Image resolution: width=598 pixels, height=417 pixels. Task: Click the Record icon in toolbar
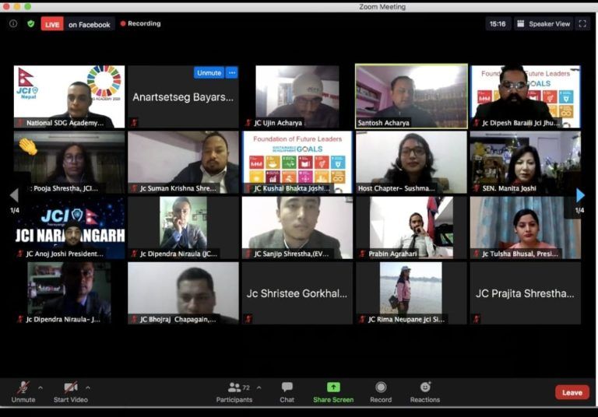(381, 391)
